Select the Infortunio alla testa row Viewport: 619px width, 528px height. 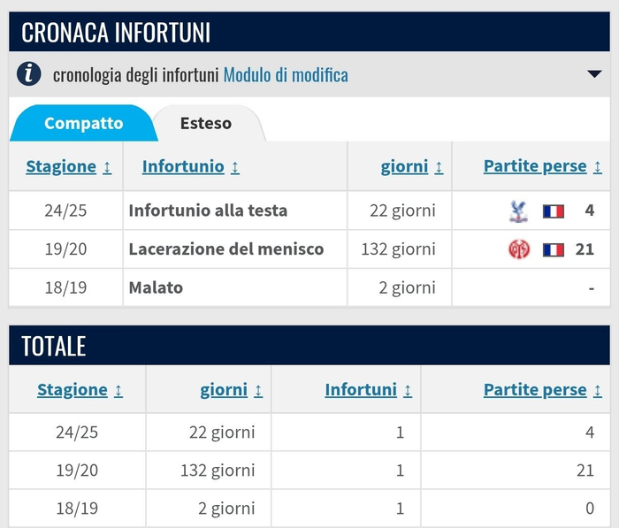(208, 211)
